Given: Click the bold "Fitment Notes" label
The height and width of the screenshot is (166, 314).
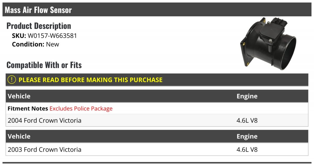Looking at the screenshot, I should tap(28, 108).
